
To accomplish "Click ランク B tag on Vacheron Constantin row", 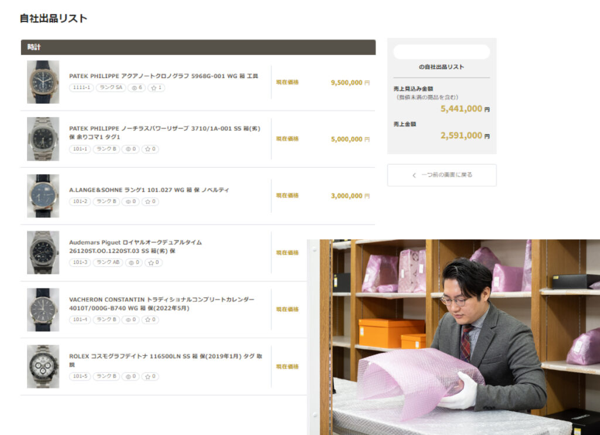I will [x=106, y=320].
